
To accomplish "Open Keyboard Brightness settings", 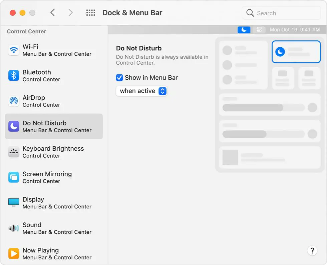I will tap(13, 152).
